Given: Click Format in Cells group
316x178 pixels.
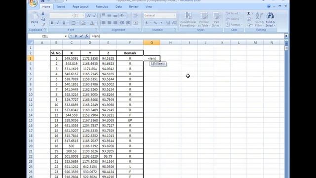Looking at the screenshot, I should pos(233,25).
